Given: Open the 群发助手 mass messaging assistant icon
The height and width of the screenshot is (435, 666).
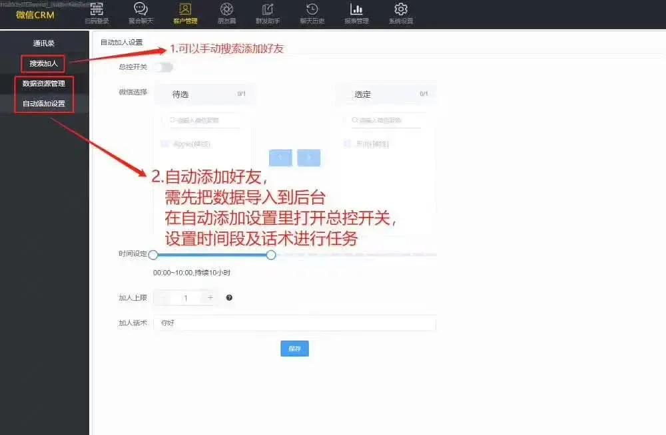Looking at the screenshot, I should (268, 12).
